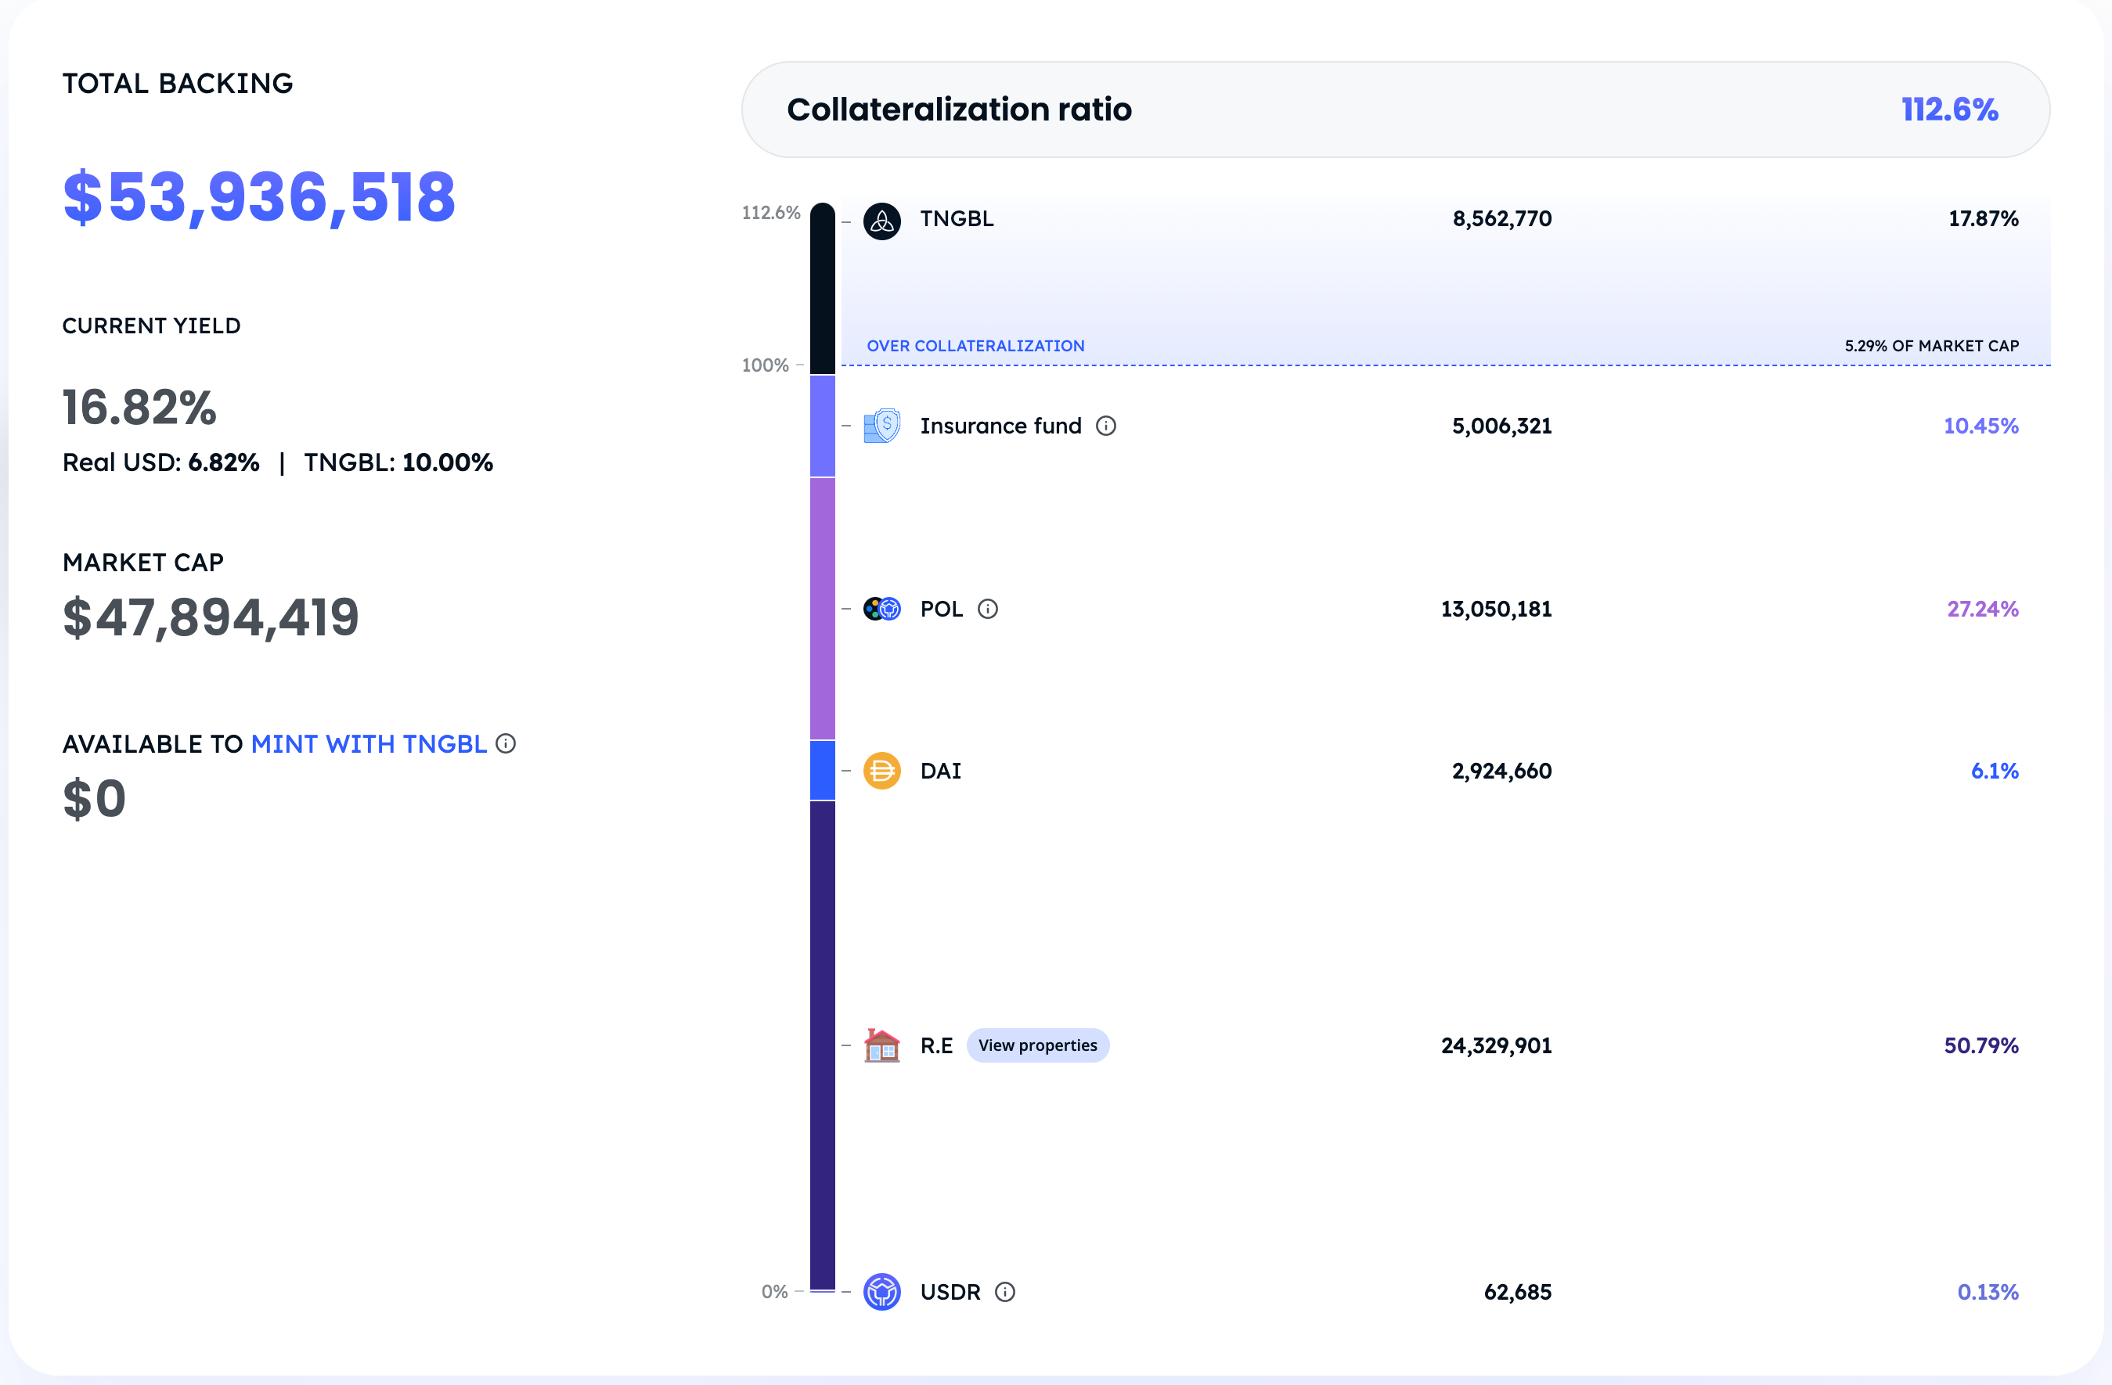
Task: Click the purple POL bar segment
Action: click(823, 608)
